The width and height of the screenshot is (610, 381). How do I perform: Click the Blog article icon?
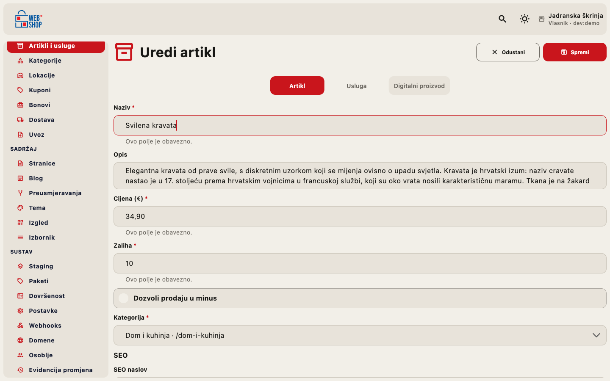click(x=20, y=178)
